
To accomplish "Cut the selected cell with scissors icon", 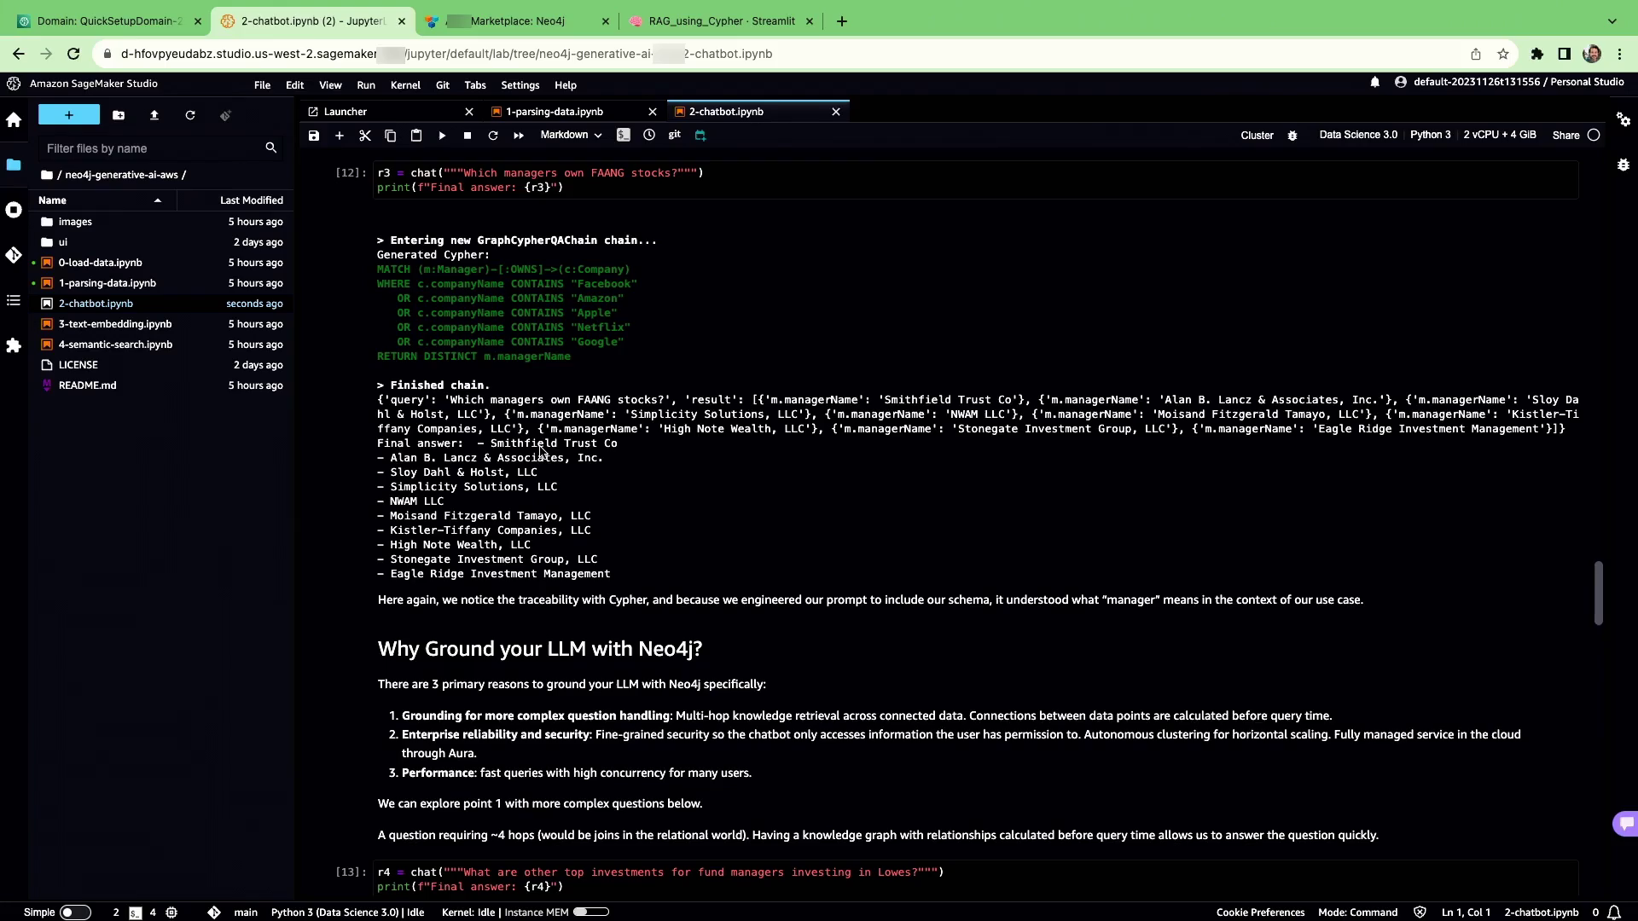I will (x=365, y=136).
